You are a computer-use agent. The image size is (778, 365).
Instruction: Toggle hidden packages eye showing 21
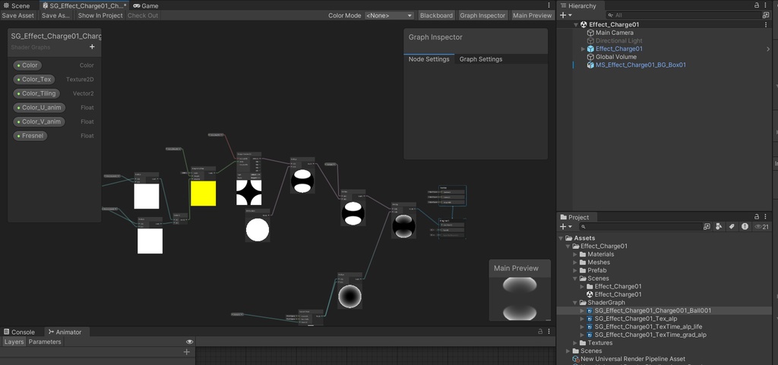(761, 227)
